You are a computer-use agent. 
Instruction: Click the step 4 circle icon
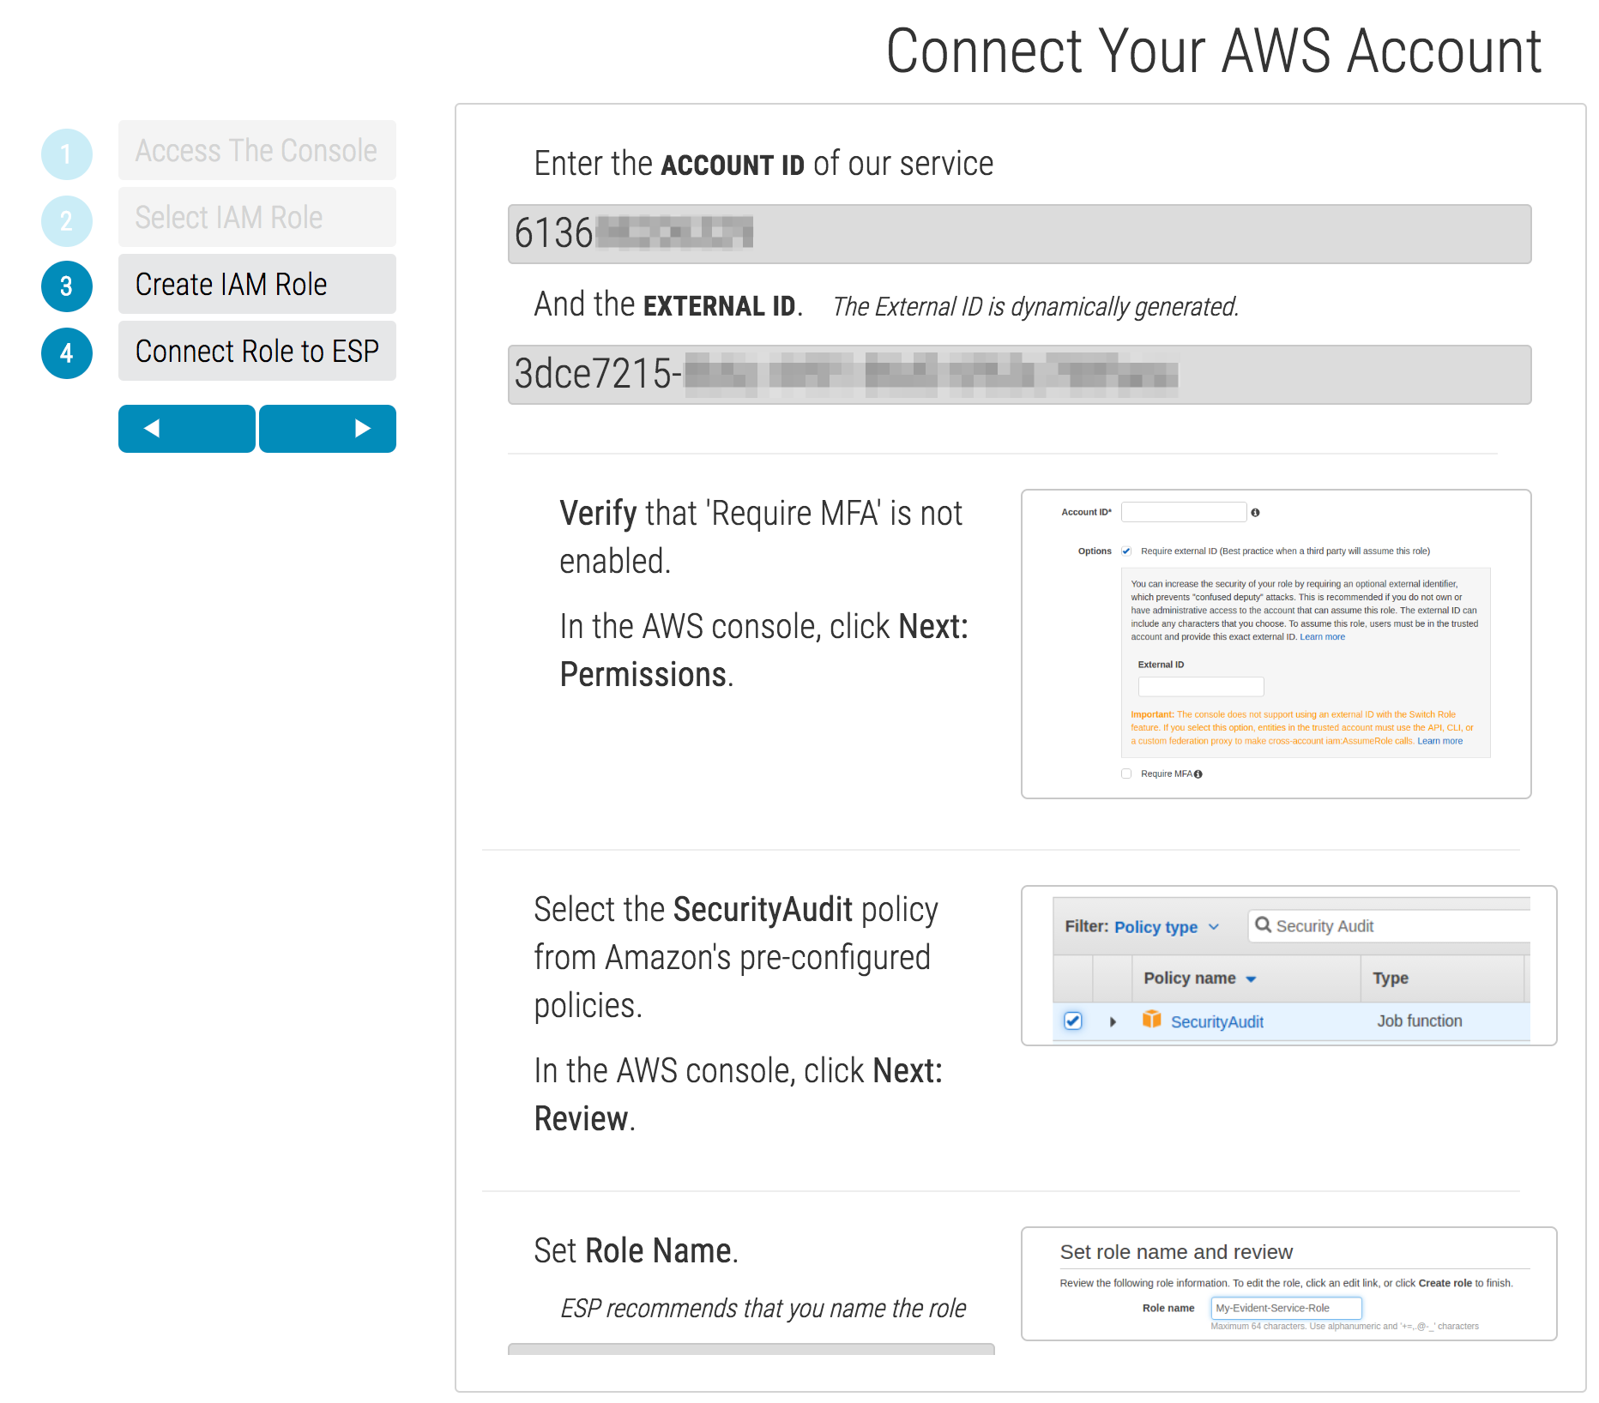pos(67,353)
